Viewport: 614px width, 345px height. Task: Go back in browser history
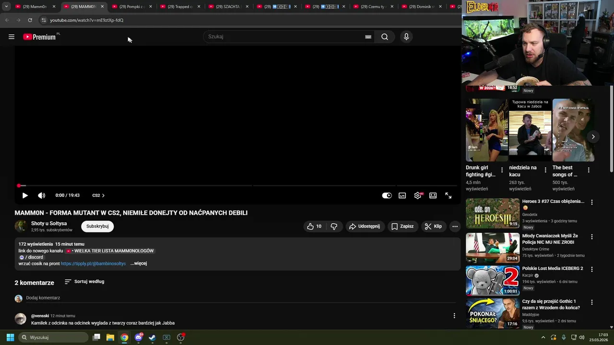7,20
